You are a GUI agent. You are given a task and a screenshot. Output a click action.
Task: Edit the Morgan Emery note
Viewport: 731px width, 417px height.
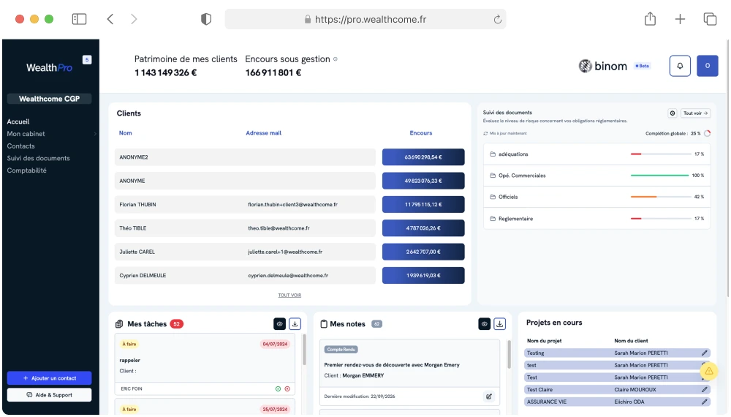(x=488, y=397)
